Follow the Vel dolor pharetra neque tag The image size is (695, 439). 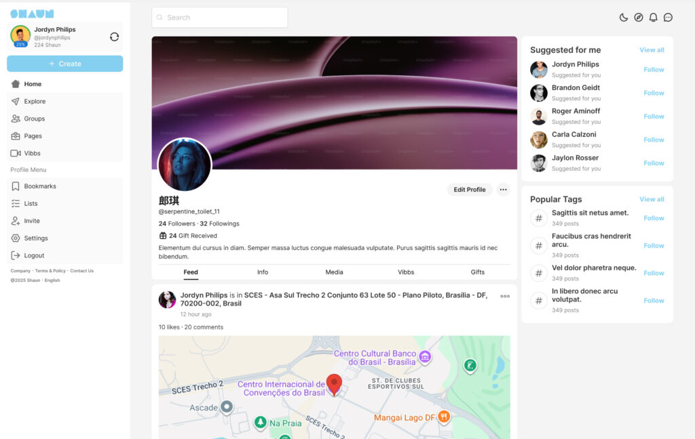(x=654, y=273)
